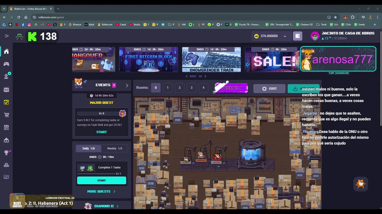
Task: Open the Games controller icon in sidebar
Action: coord(6,64)
